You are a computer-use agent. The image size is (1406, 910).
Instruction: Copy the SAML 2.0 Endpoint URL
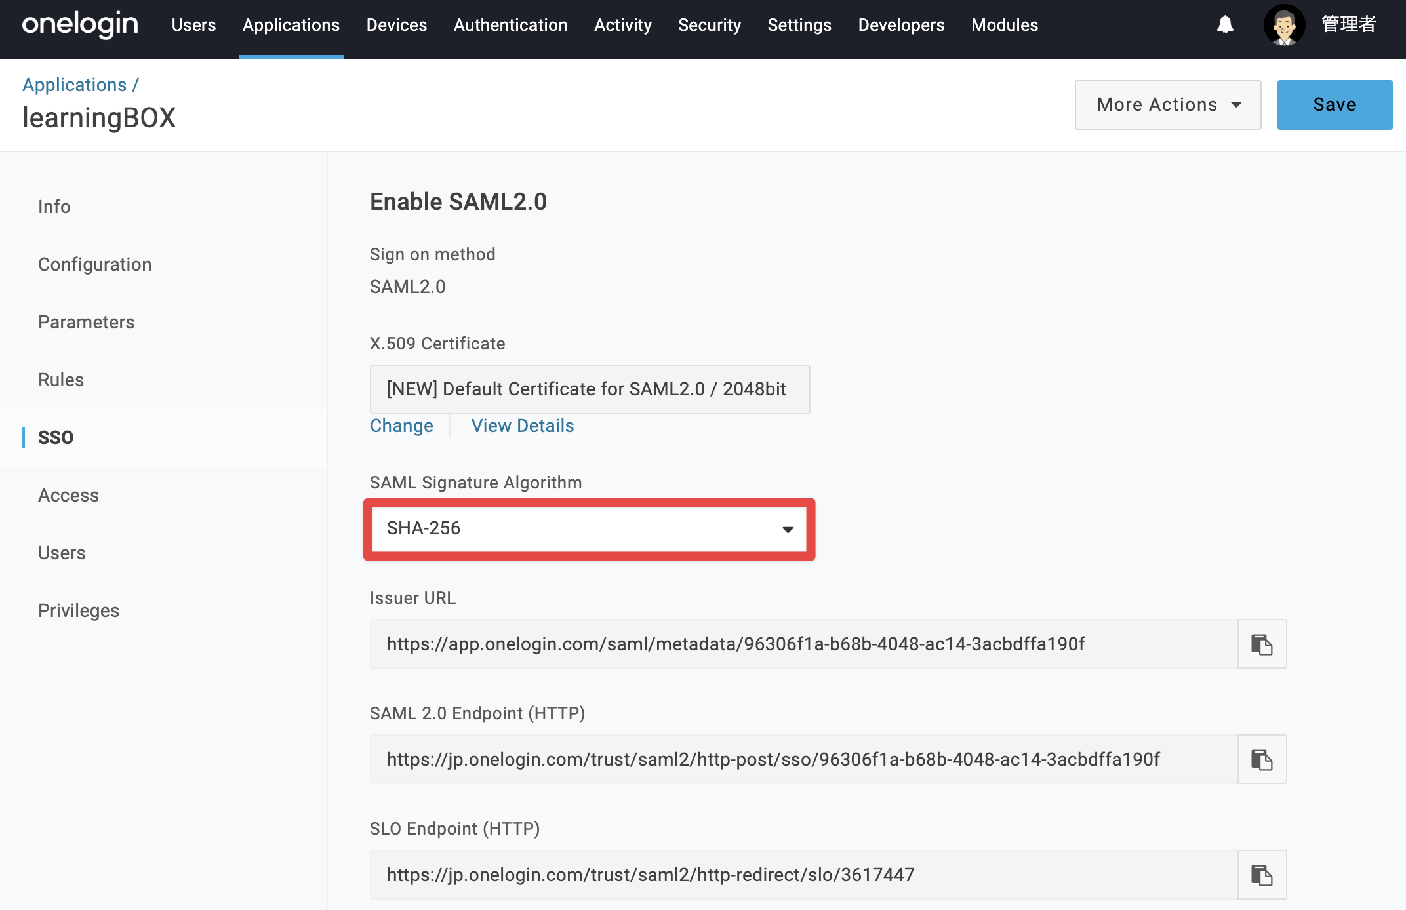[1262, 759]
